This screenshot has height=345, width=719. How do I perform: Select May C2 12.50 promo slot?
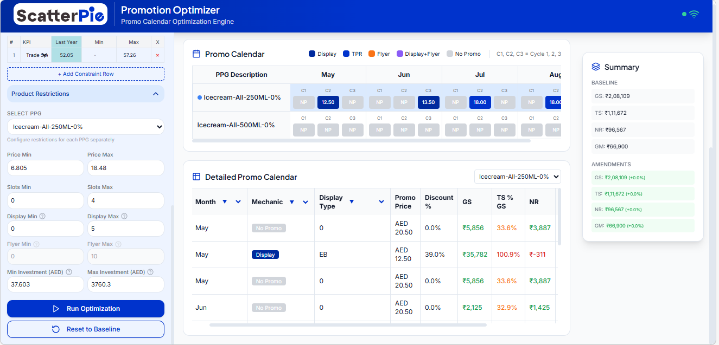coord(328,102)
